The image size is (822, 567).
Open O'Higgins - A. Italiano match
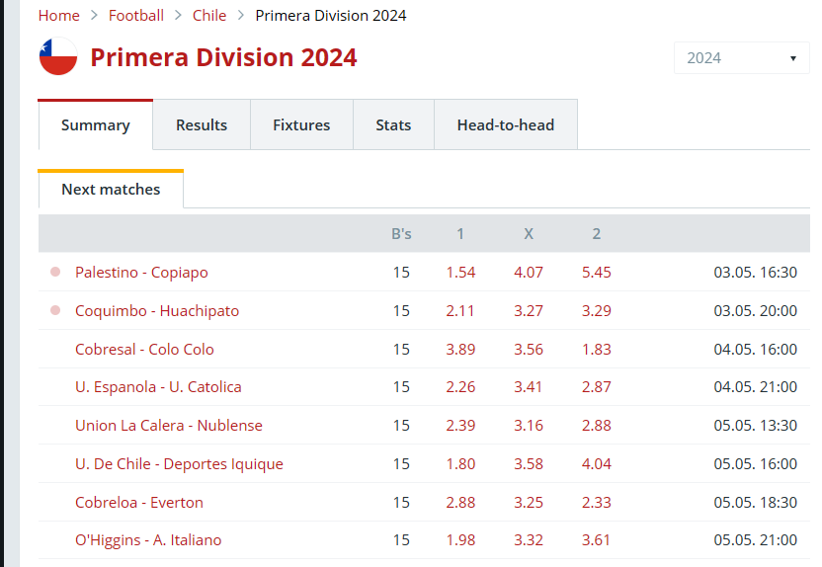148,539
